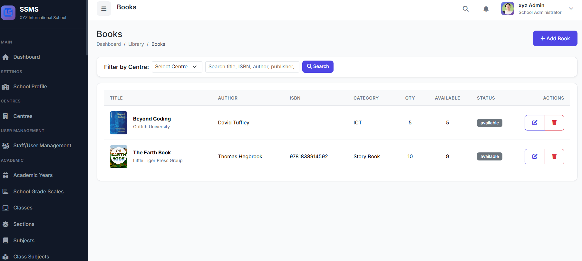This screenshot has height=261, width=582.
Task: Click the TITLE column header
Action: [x=116, y=98]
